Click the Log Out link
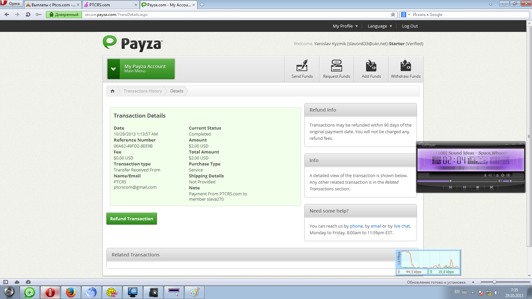The width and height of the screenshot is (532, 299). 410,26
